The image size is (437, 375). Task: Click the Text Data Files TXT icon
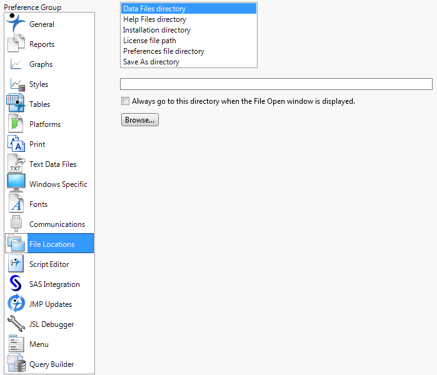coord(16,163)
